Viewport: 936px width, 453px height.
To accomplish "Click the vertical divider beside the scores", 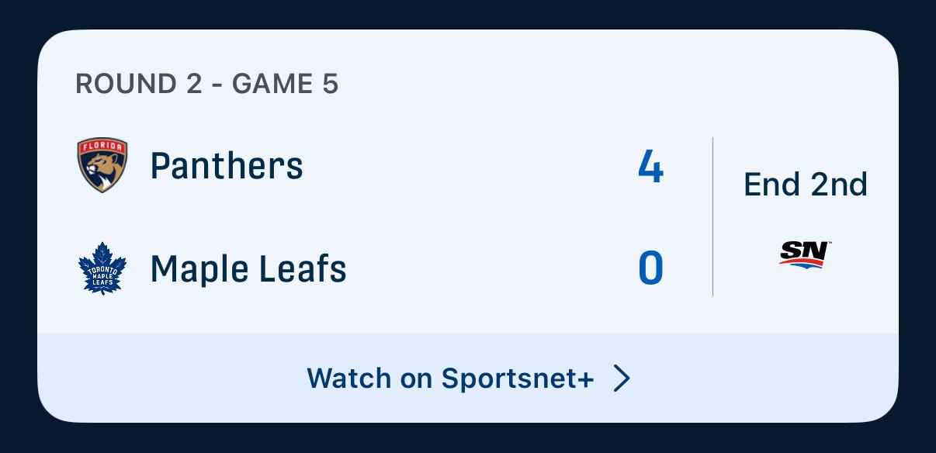I will (712, 216).
